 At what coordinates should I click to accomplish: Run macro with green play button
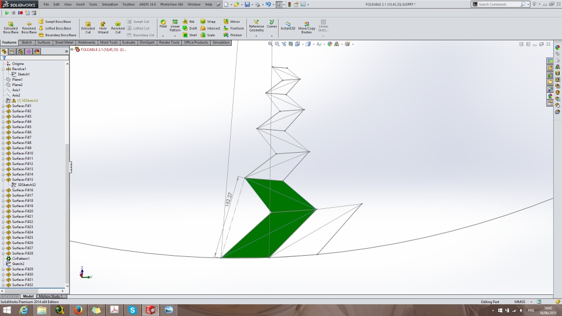point(7,12)
